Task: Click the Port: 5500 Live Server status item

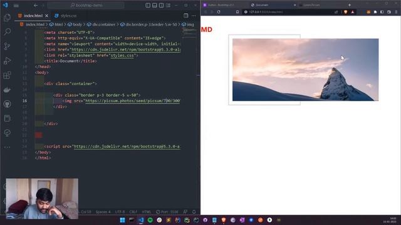Action: [167, 212]
